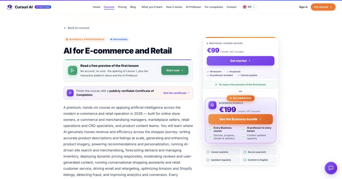Open For companies nav link
342x179 pixels.
tap(214, 7)
